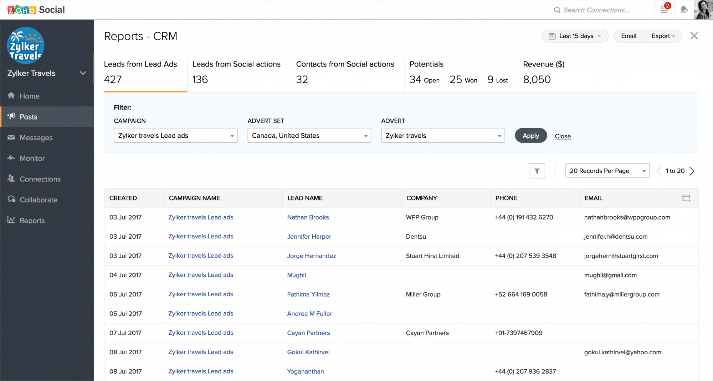Open the Advert dropdown
The height and width of the screenshot is (381, 713).
pos(443,136)
